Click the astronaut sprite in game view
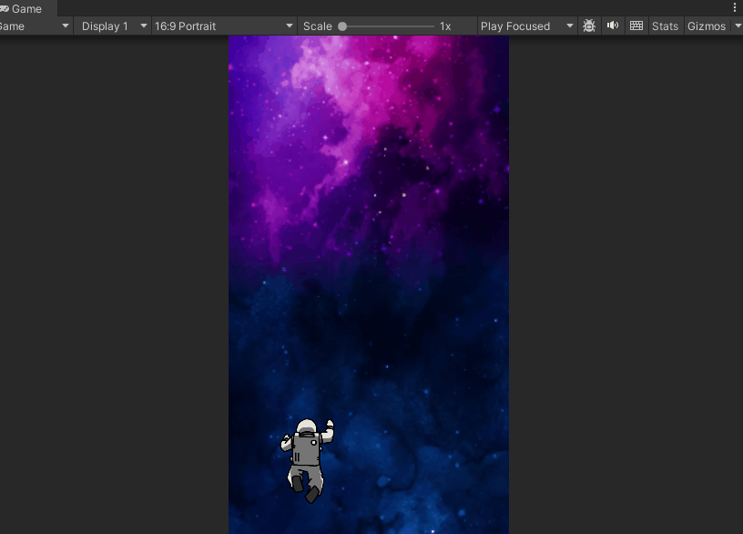Image resolution: width=743 pixels, height=534 pixels. (x=307, y=460)
